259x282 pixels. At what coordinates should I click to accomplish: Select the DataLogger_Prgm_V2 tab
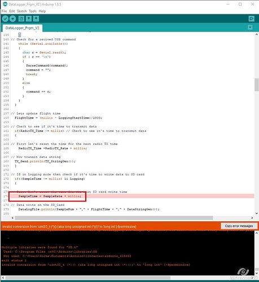[22, 28]
